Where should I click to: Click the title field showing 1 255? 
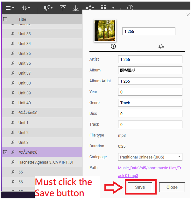[x=149, y=31]
